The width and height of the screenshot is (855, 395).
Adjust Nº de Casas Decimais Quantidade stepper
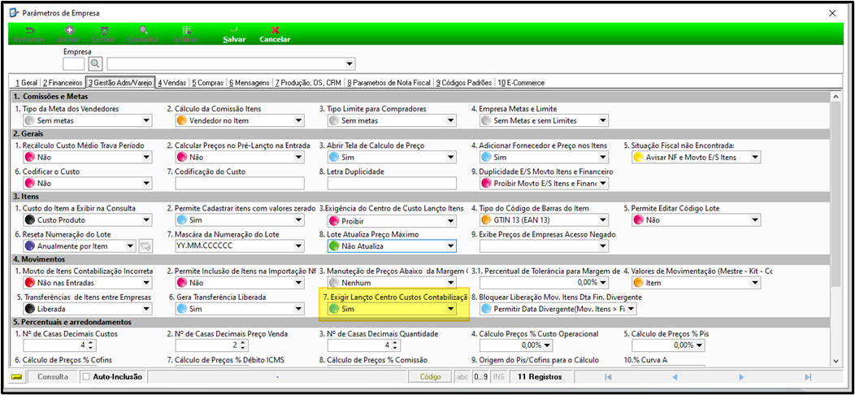tap(395, 345)
